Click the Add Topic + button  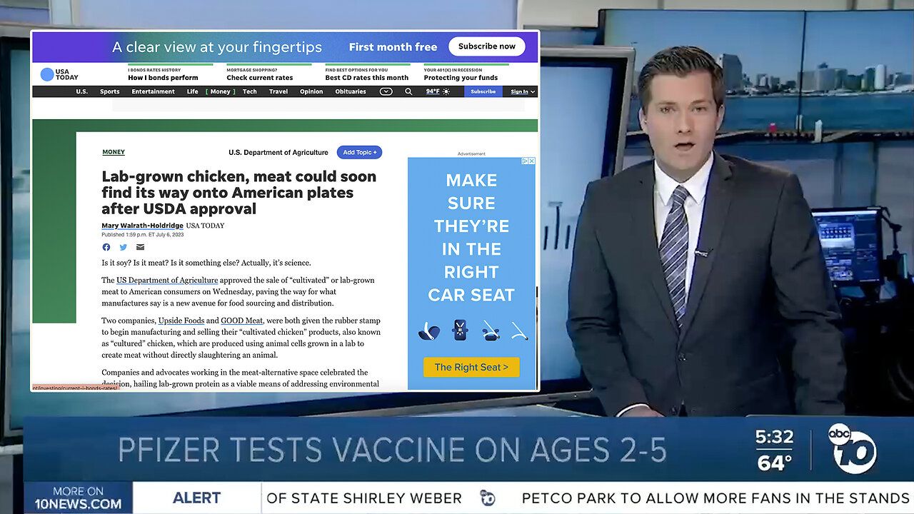click(359, 152)
